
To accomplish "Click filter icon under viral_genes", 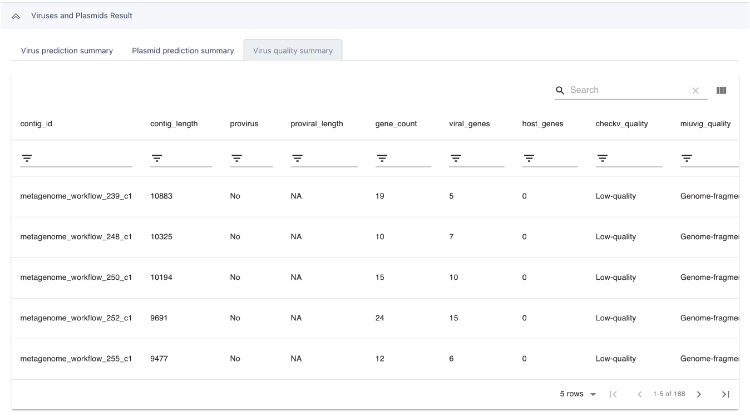I will (455, 159).
